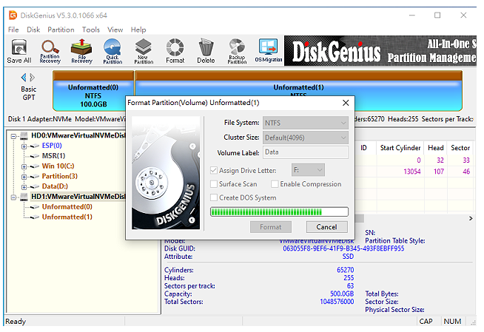Close the Format Partition dialog
The image size is (484, 332).
pyautogui.click(x=346, y=103)
